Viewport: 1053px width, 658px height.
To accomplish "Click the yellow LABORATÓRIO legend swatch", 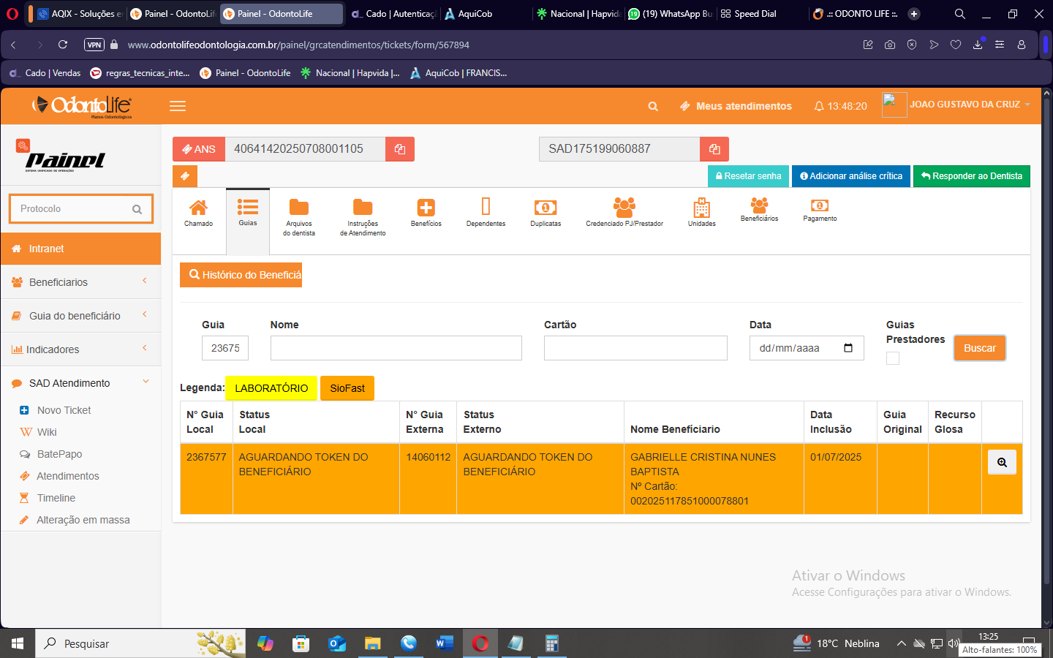I will click(x=271, y=388).
